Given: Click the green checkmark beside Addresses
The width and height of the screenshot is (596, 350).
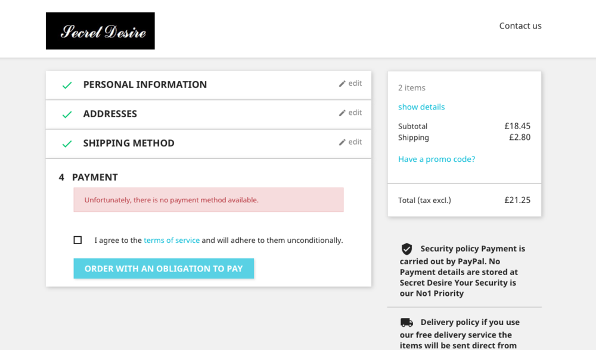Looking at the screenshot, I should tap(67, 114).
